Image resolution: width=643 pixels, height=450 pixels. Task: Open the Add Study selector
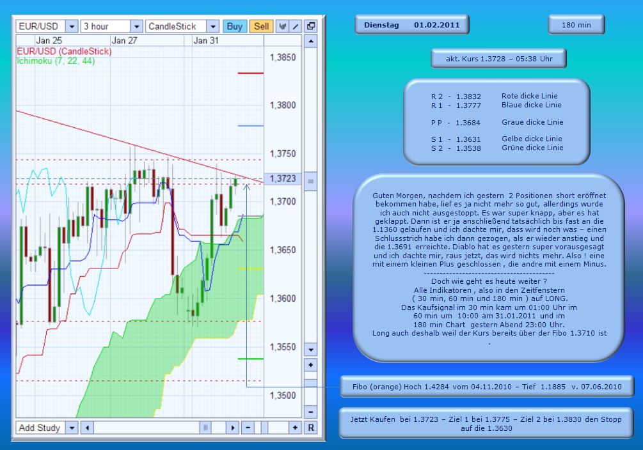pyautogui.click(x=70, y=428)
